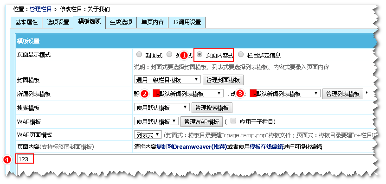386x184 pixels.
Task: Click the 模板设置 section header
Action: [x=28, y=41]
